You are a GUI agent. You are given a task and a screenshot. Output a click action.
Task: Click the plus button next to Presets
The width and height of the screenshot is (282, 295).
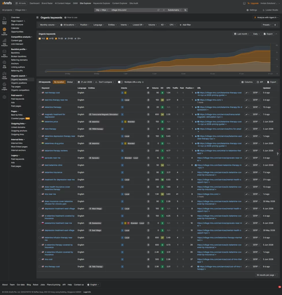(x=275, y=25)
